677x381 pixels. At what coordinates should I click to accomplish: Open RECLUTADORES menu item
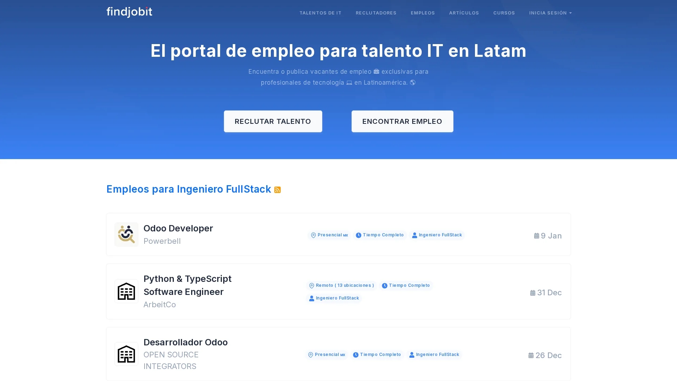pos(376,13)
